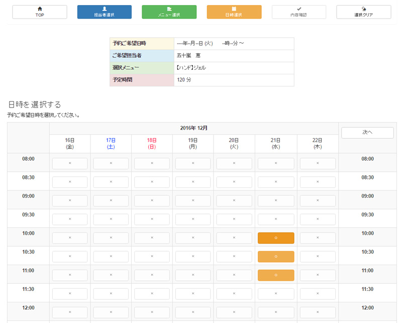Click the 08:00 slot for 16日 (金)
This screenshot has width=402, height=323.
pos(70,164)
